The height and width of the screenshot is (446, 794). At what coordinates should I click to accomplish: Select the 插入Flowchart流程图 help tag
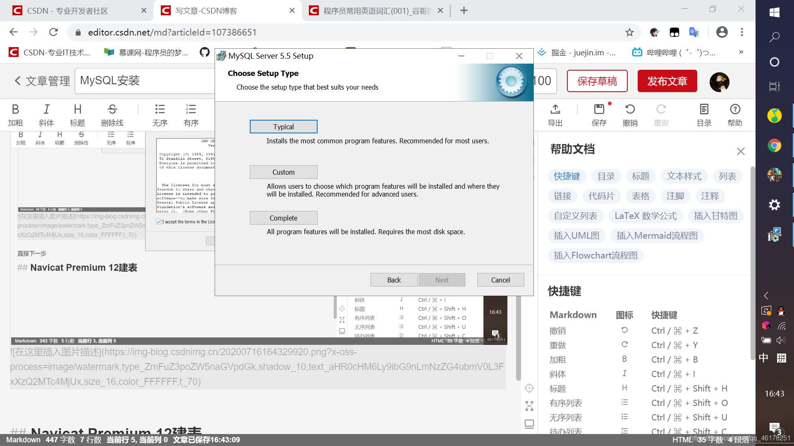595,256
